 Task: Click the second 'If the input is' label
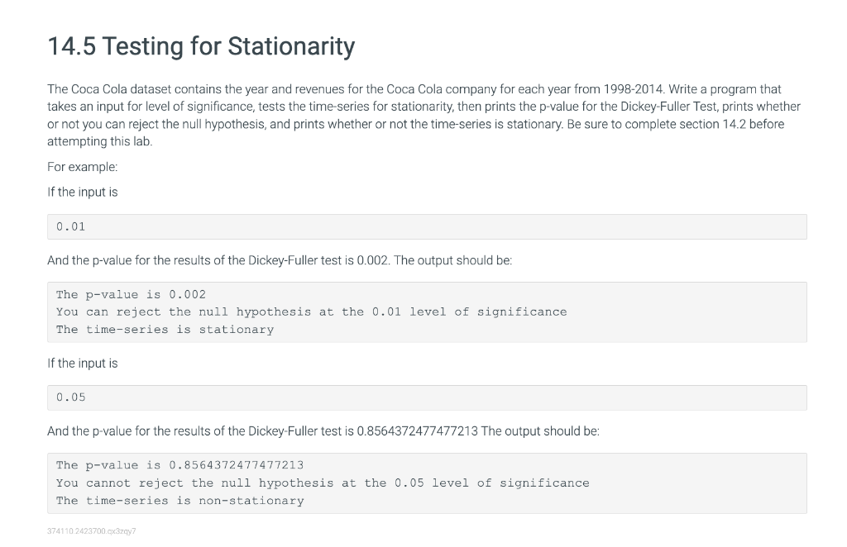pos(82,363)
